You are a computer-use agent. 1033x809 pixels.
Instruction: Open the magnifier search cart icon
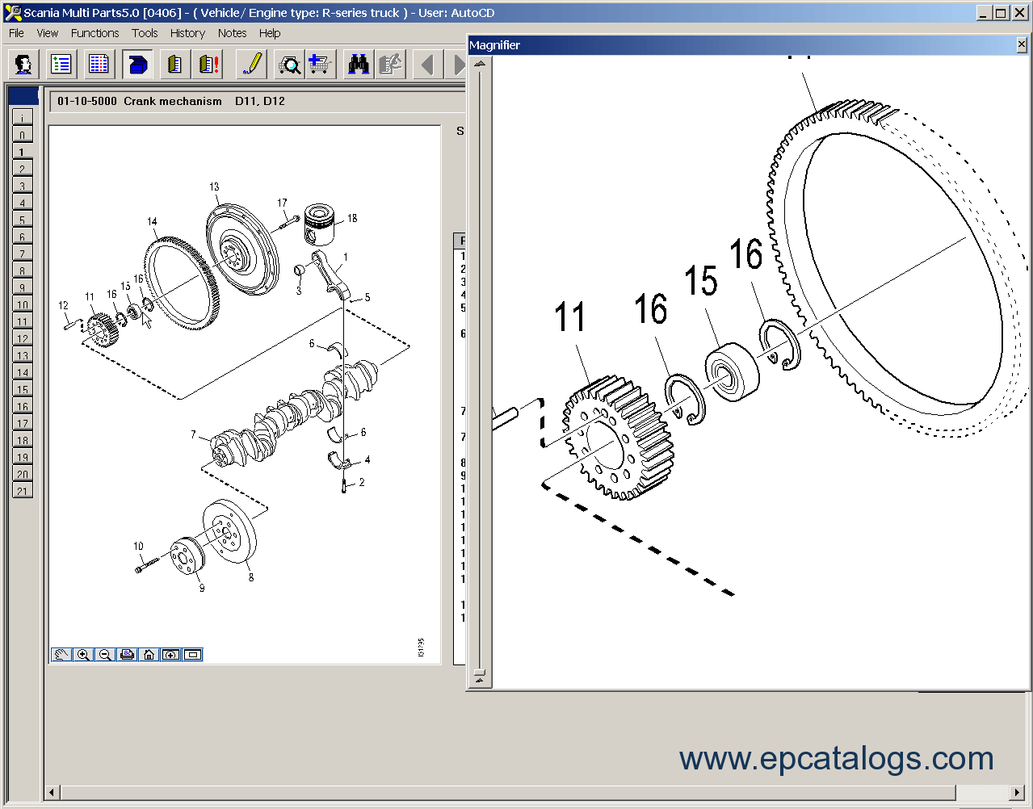click(289, 65)
